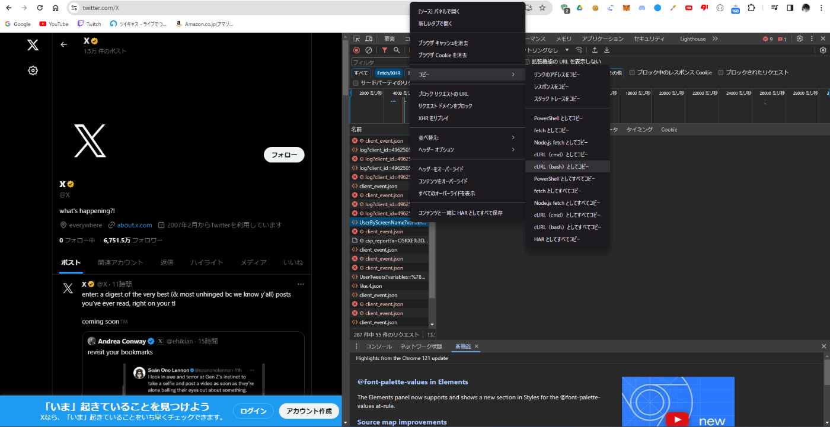Check blocked response Cookie option
Viewport: 830px width, 427px height.
pos(632,73)
